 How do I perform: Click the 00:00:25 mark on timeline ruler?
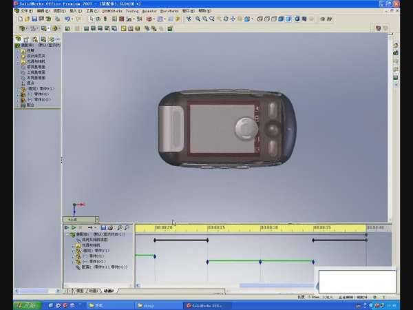[216, 227]
